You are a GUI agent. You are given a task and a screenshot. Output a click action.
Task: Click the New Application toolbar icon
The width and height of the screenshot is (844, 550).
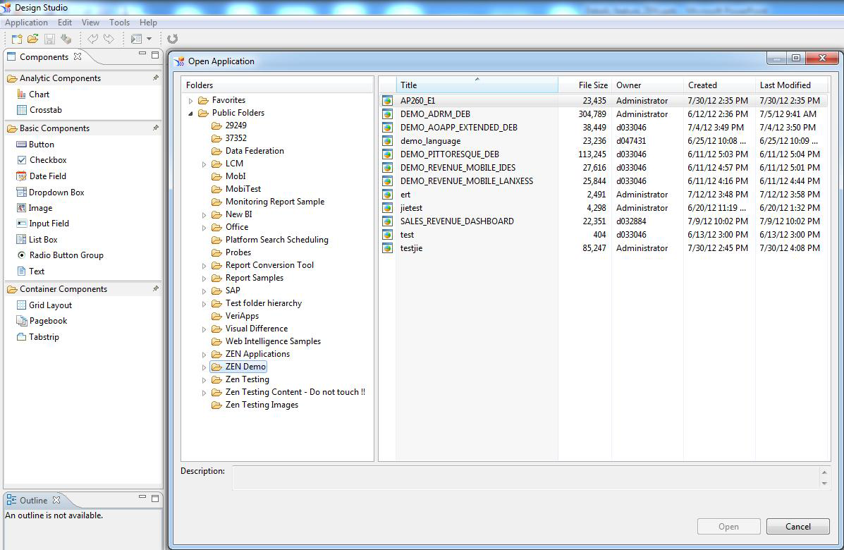point(17,39)
